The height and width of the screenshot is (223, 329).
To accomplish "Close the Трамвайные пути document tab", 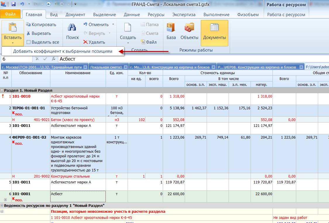I will click(x=85, y=67).
